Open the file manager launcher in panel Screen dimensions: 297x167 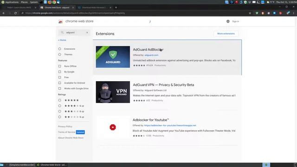(x=45, y=2)
